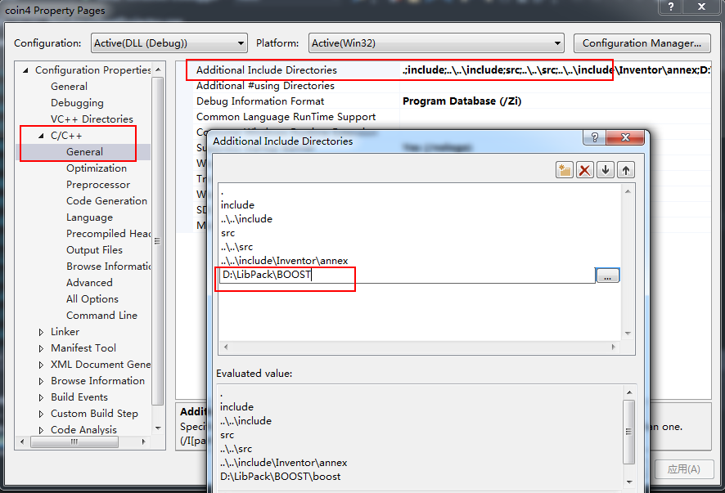The image size is (725, 493).
Task: Click the Configuration Manager button
Action: tap(641, 43)
